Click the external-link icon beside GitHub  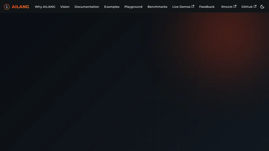[x=255, y=6]
